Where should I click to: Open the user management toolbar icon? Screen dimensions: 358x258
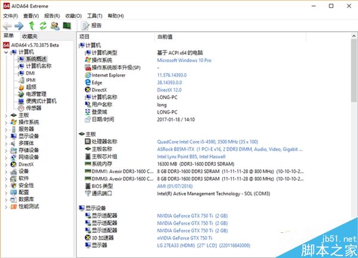(x=55, y=26)
